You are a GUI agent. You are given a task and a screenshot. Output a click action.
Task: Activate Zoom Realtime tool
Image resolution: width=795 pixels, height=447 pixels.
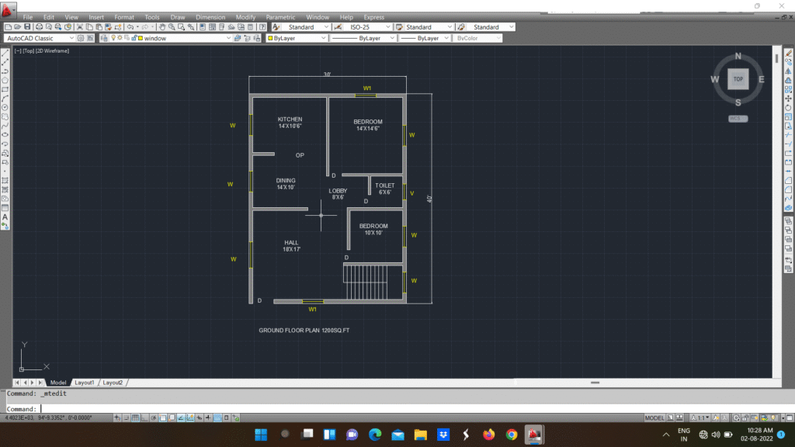[x=172, y=27]
